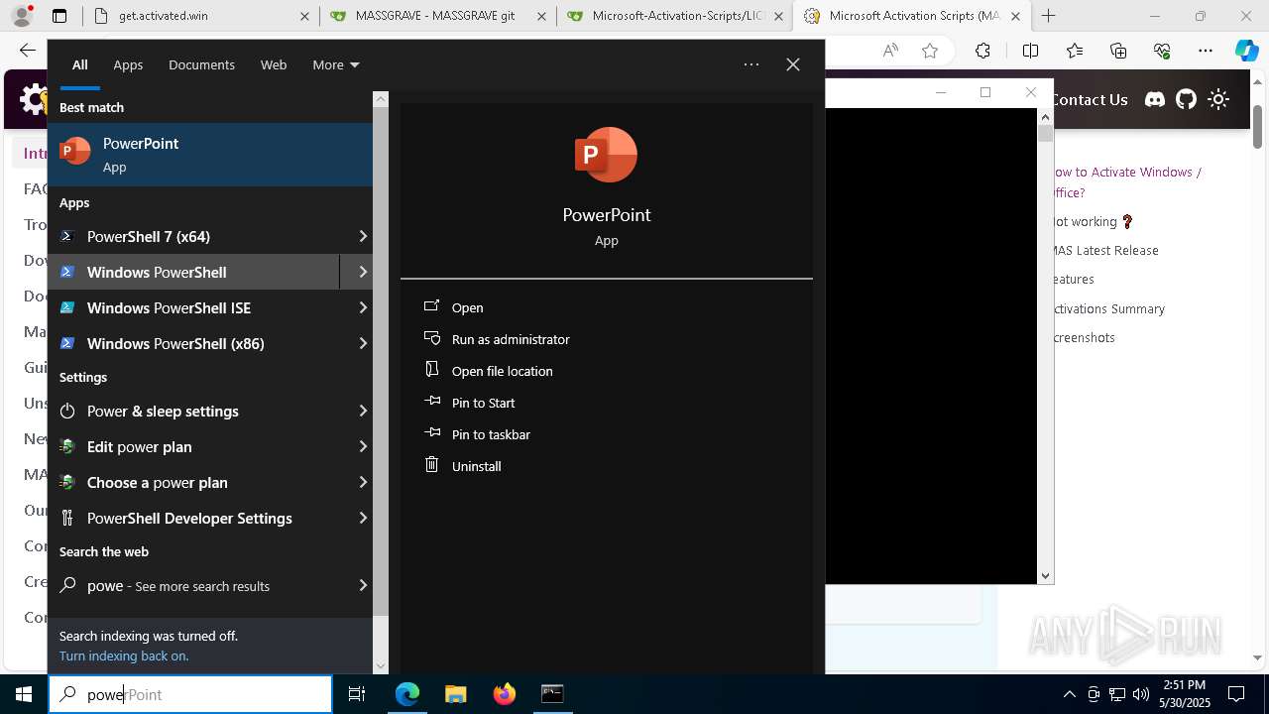This screenshot has height=714, width=1269.
Task: Choose Open file location
Action: coord(502,371)
